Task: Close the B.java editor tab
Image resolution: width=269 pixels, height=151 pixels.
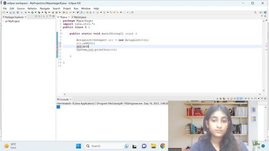Action: [69, 17]
